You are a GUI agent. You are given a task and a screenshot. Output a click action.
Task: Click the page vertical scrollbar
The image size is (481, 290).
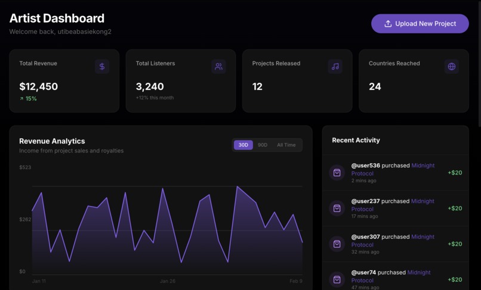(x=479, y=64)
